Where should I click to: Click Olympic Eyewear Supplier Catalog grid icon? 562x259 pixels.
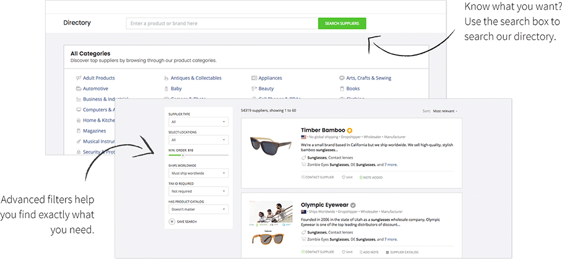pos(387,252)
